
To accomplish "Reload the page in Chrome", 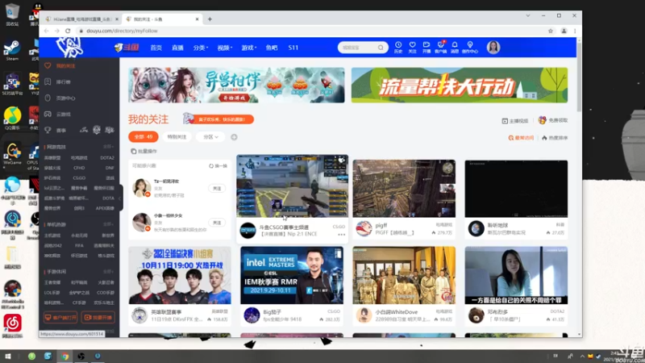I will point(68,31).
